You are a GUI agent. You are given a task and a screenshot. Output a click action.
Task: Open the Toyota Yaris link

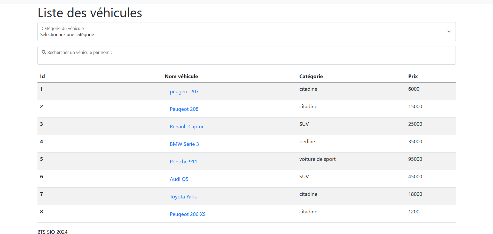pos(183,197)
